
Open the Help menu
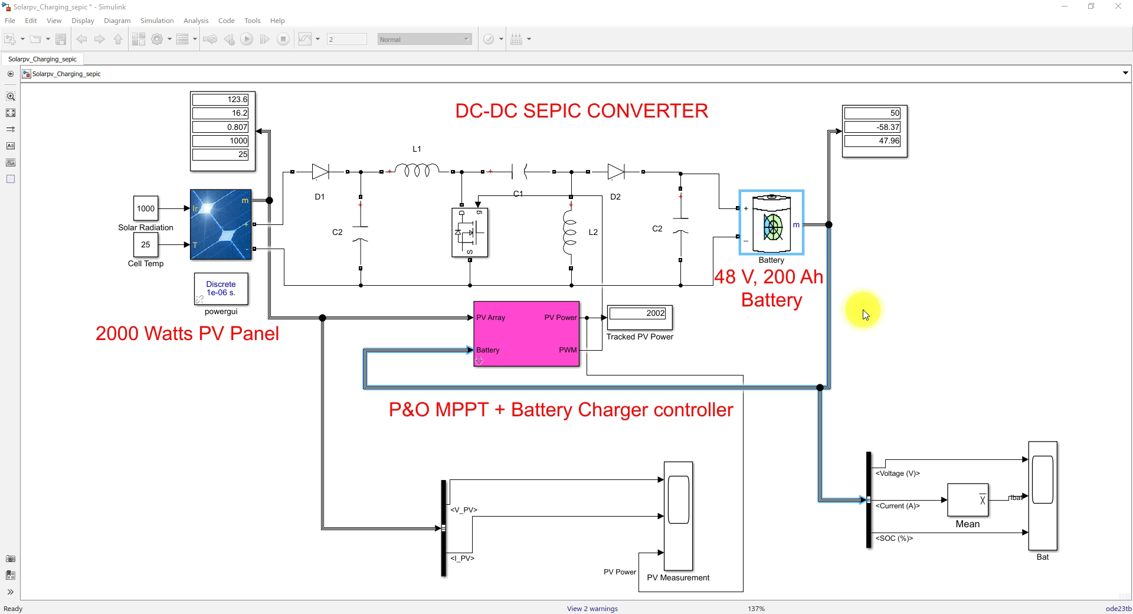point(277,20)
